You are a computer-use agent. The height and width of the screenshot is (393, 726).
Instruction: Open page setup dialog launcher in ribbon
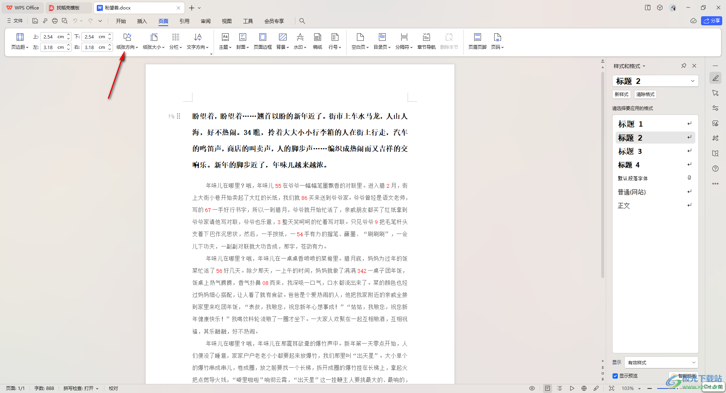coord(211,54)
